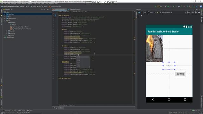
Task: Open the Help menu
Action: coord(56,3)
